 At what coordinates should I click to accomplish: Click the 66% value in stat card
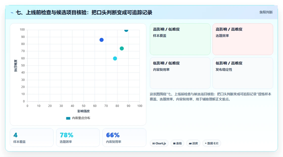click(113, 135)
